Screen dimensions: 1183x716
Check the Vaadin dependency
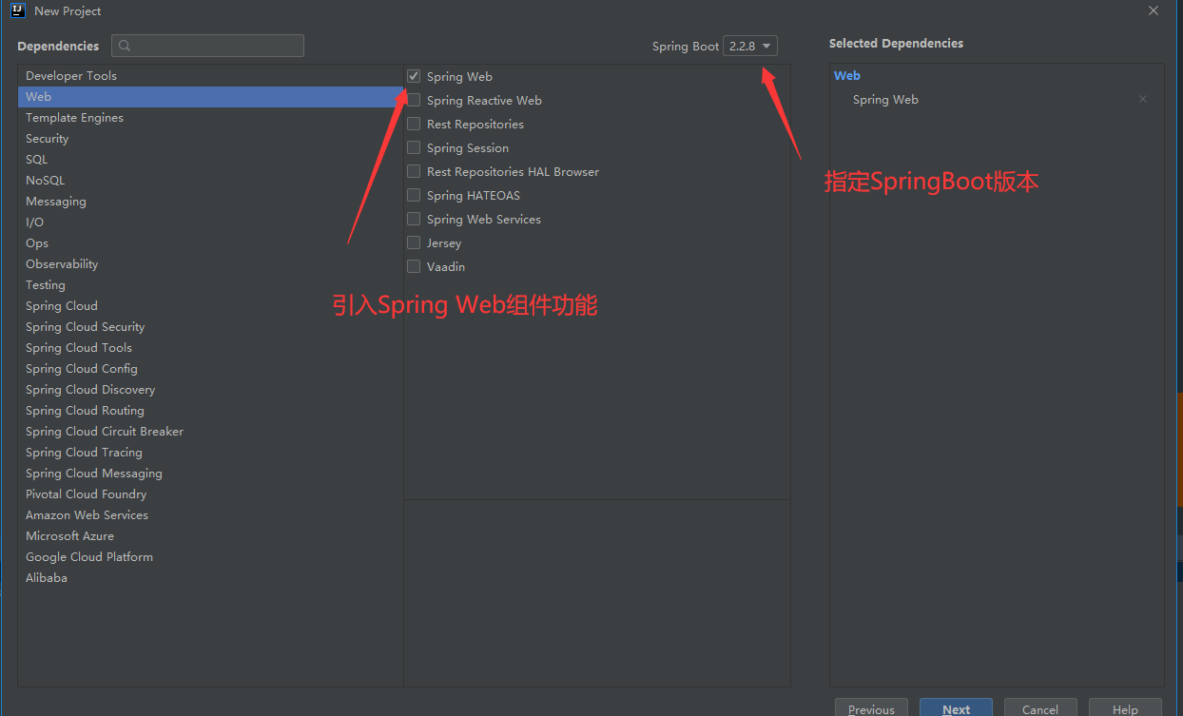pos(414,266)
